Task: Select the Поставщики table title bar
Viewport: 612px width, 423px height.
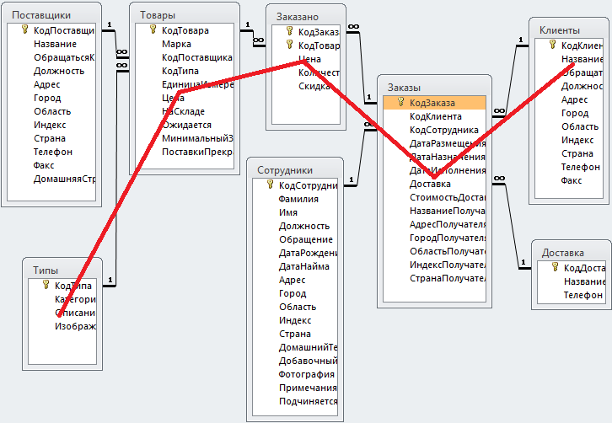Action: click(x=51, y=15)
